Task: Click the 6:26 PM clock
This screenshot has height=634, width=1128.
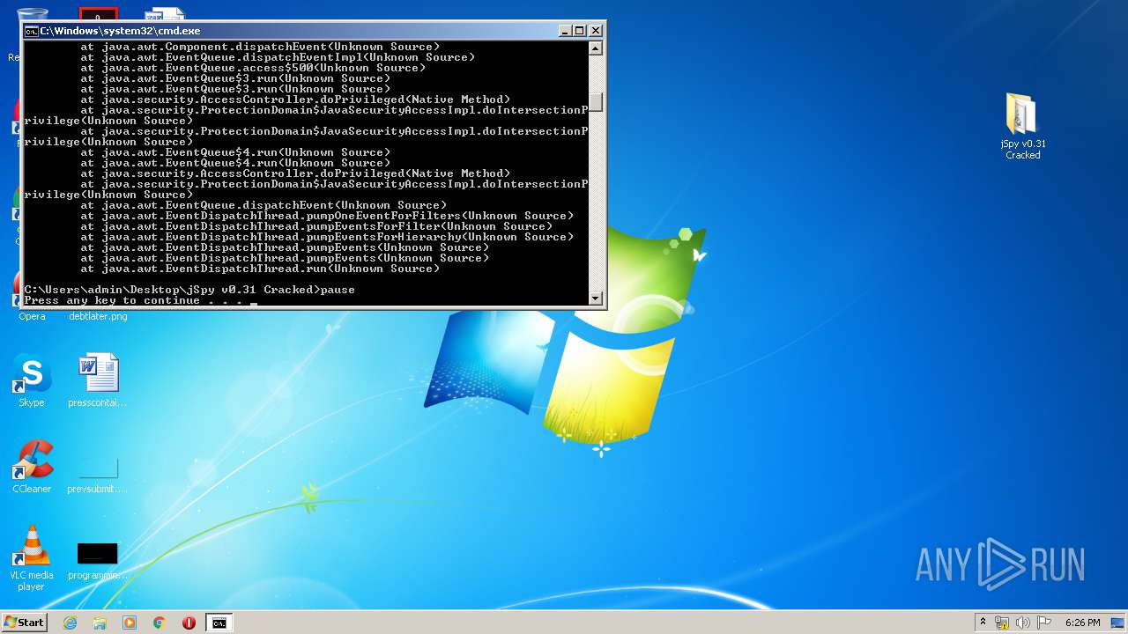Action: pos(1082,623)
